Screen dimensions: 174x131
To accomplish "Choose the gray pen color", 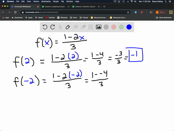I will 106,27.
